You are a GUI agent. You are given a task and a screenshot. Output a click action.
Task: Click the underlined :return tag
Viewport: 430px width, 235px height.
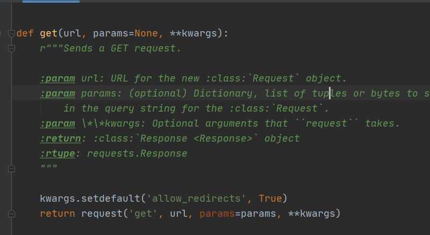(x=61, y=138)
